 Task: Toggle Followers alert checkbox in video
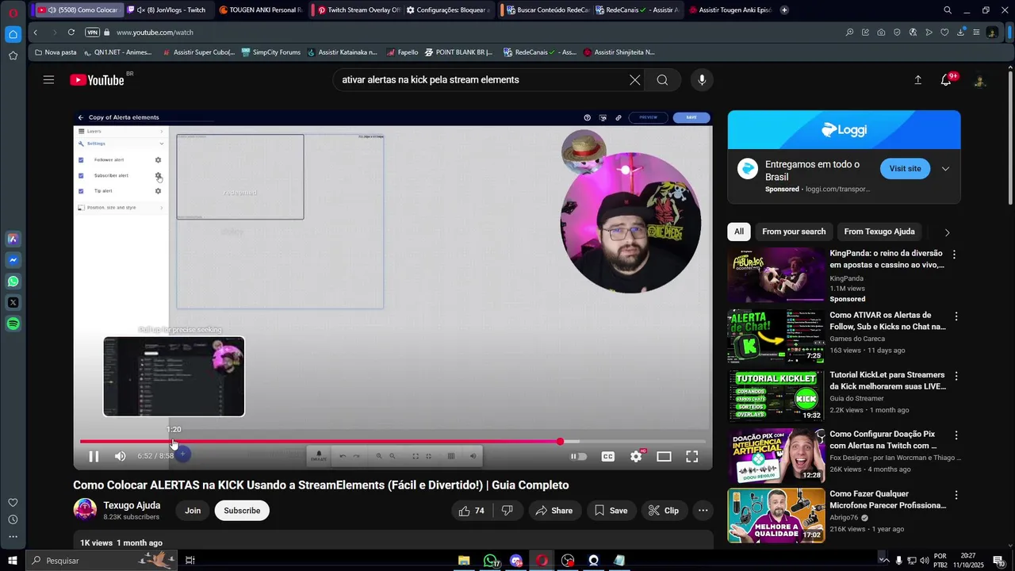tap(81, 160)
